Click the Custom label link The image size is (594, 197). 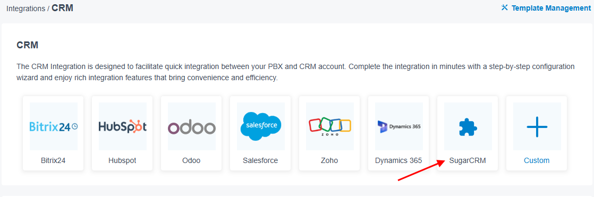click(x=537, y=161)
